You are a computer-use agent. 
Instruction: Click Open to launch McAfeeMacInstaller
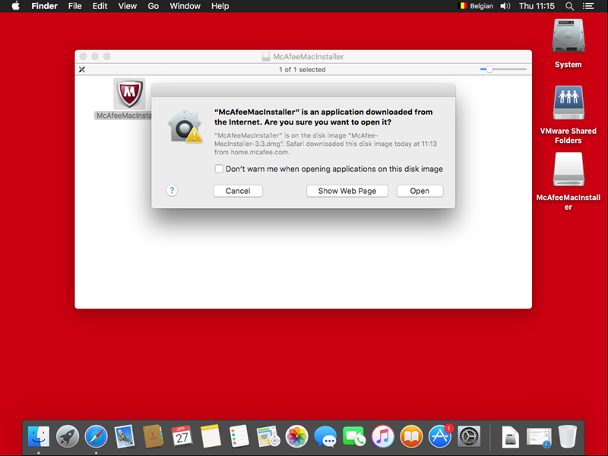[x=420, y=191]
